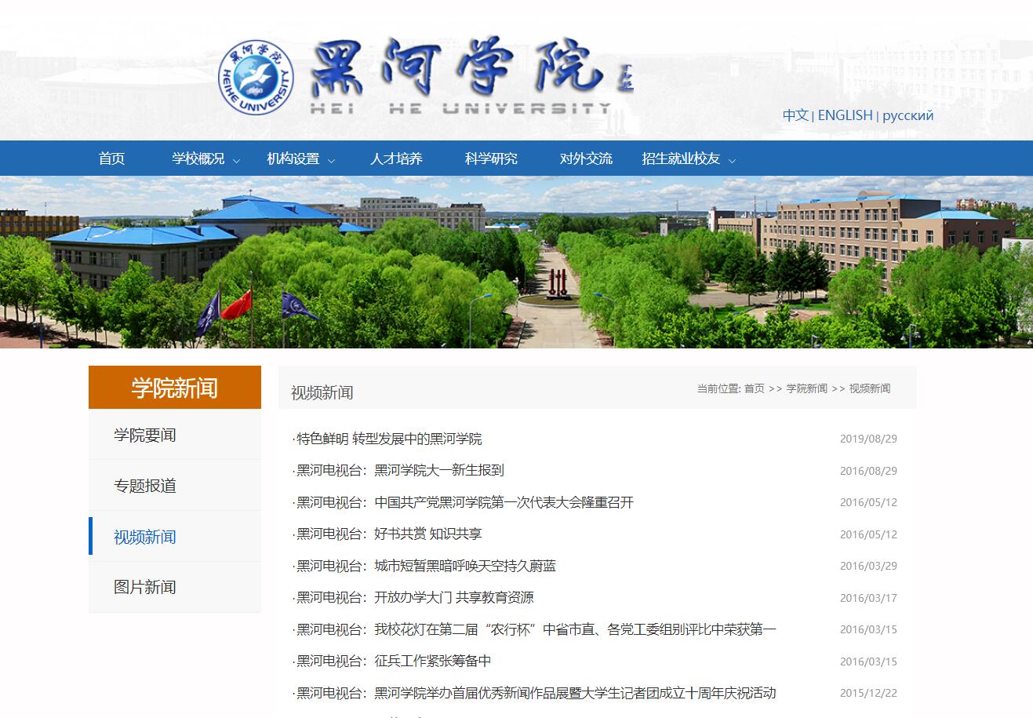Open article 特色鲜明 转型发展中的黑河学院
This screenshot has height=718, width=1033.
pyautogui.click(x=389, y=439)
